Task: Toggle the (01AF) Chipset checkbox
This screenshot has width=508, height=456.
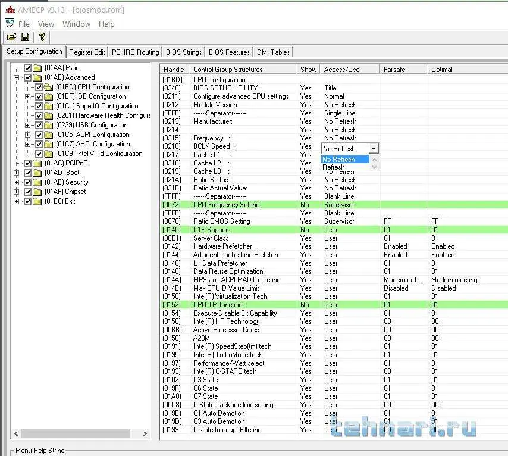Action: 27,192
